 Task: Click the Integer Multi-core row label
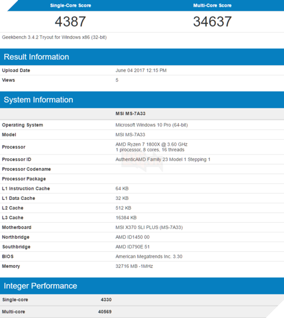click(x=14, y=312)
